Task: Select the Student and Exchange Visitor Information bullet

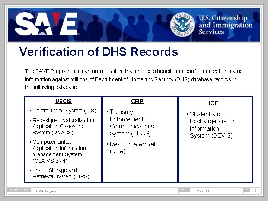Action: 211,125
